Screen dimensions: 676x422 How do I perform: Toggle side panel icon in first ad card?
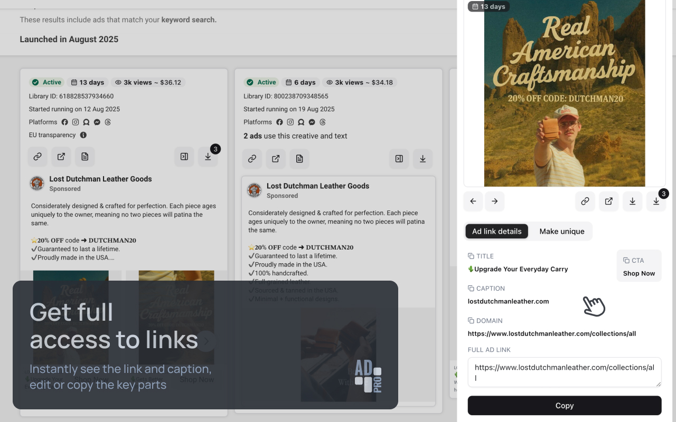point(184,157)
